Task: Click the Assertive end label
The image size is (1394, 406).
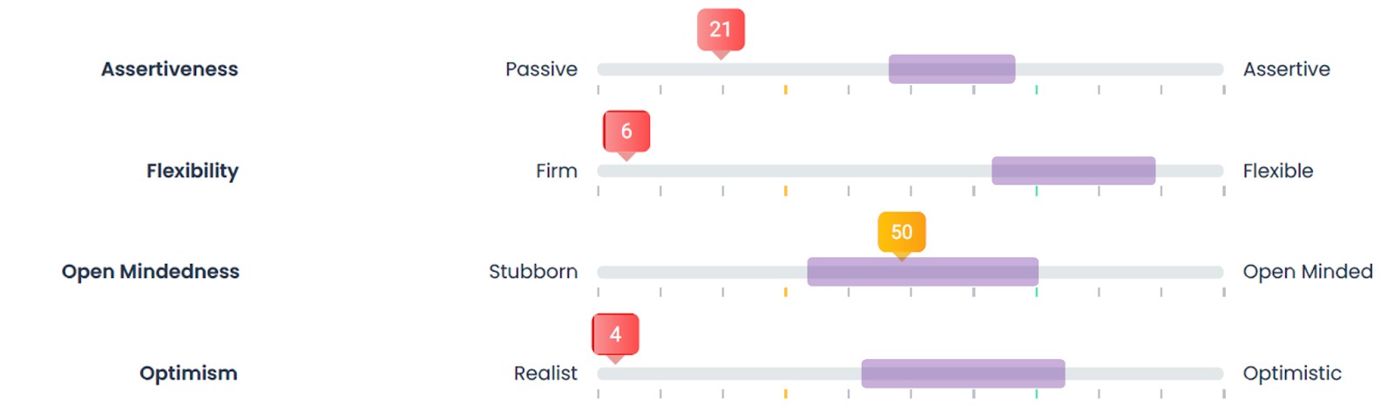Action: click(1286, 70)
